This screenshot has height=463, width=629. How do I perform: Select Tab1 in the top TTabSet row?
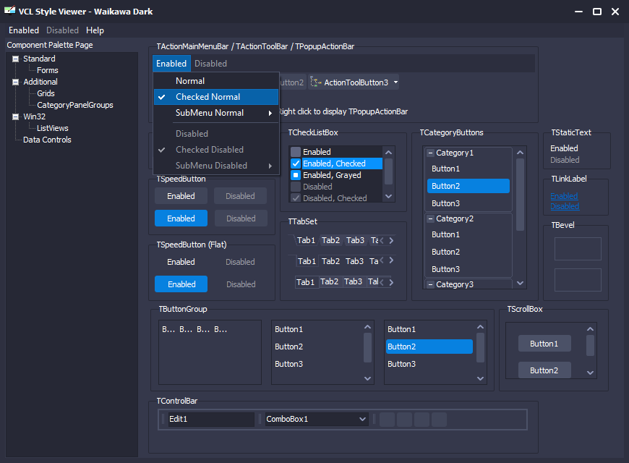tap(306, 240)
